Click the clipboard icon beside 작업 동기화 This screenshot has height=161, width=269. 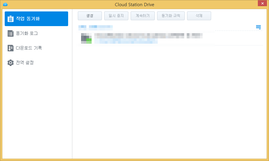(11, 19)
